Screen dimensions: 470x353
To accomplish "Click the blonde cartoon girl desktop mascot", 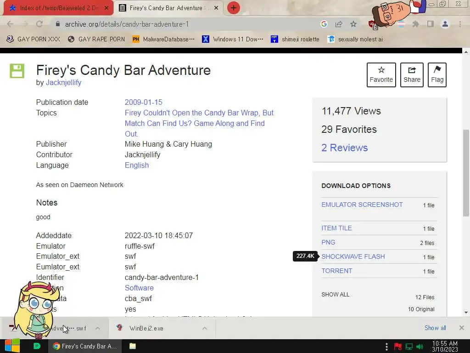I will (38, 309).
